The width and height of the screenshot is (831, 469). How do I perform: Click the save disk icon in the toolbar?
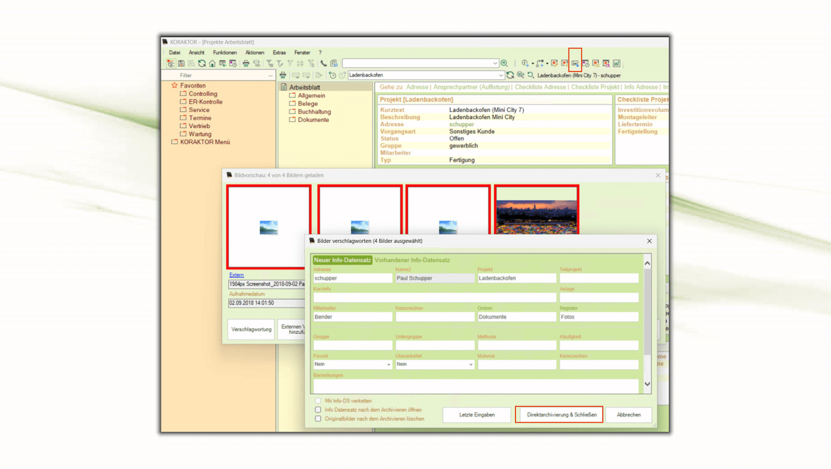pos(181,63)
